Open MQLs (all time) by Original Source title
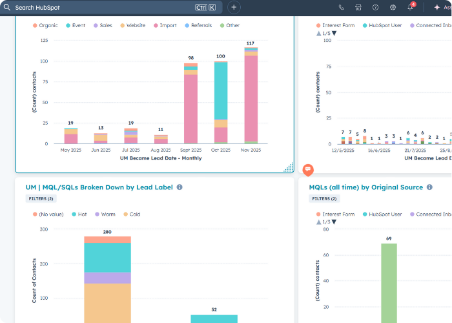 365,187
